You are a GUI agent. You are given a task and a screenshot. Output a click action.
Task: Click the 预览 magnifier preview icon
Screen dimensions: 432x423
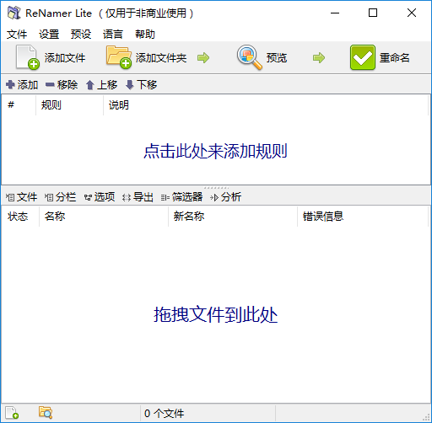coord(250,57)
